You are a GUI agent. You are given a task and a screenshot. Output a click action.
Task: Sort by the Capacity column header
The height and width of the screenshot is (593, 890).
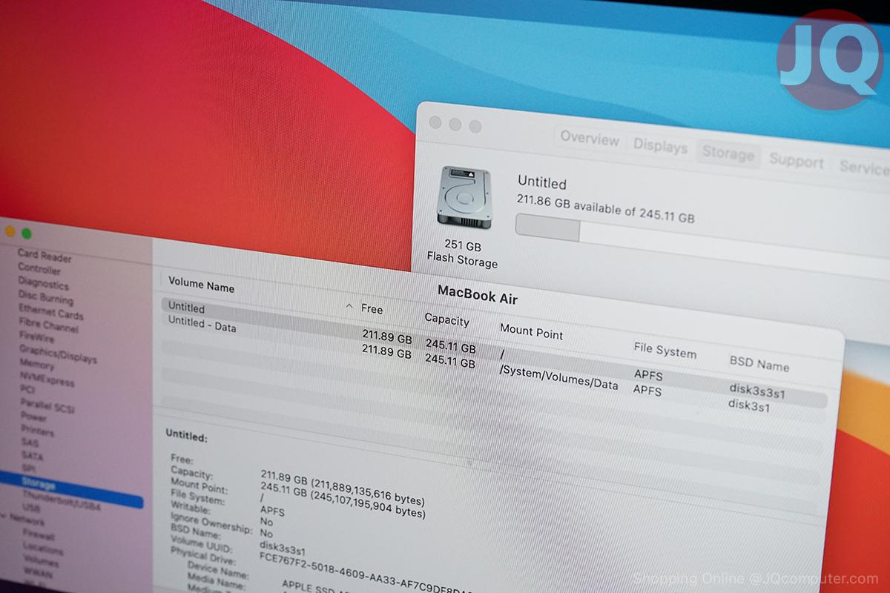point(446,319)
